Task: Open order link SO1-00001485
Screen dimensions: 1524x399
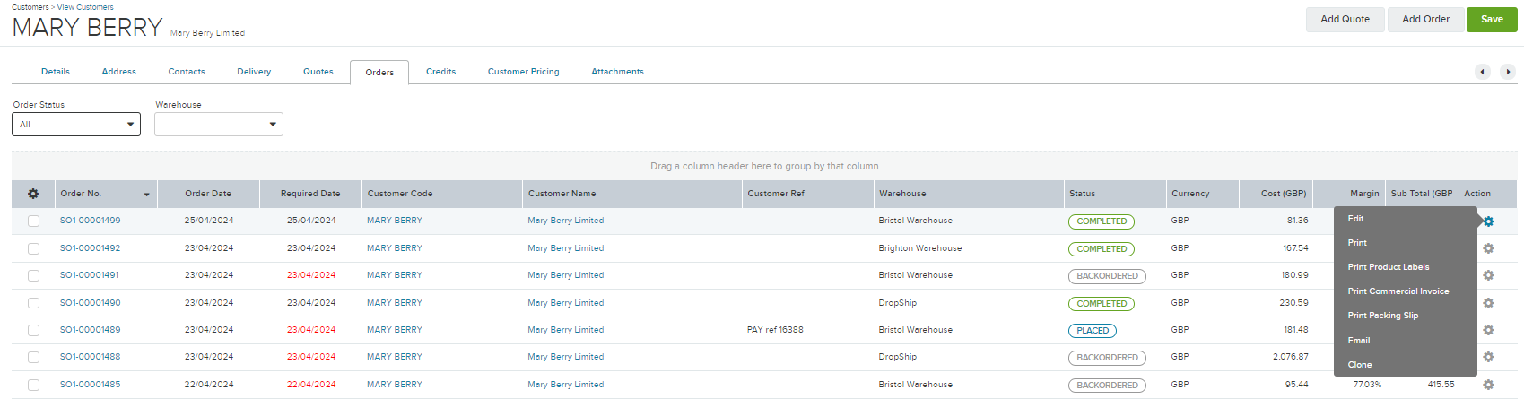Action: coord(90,385)
